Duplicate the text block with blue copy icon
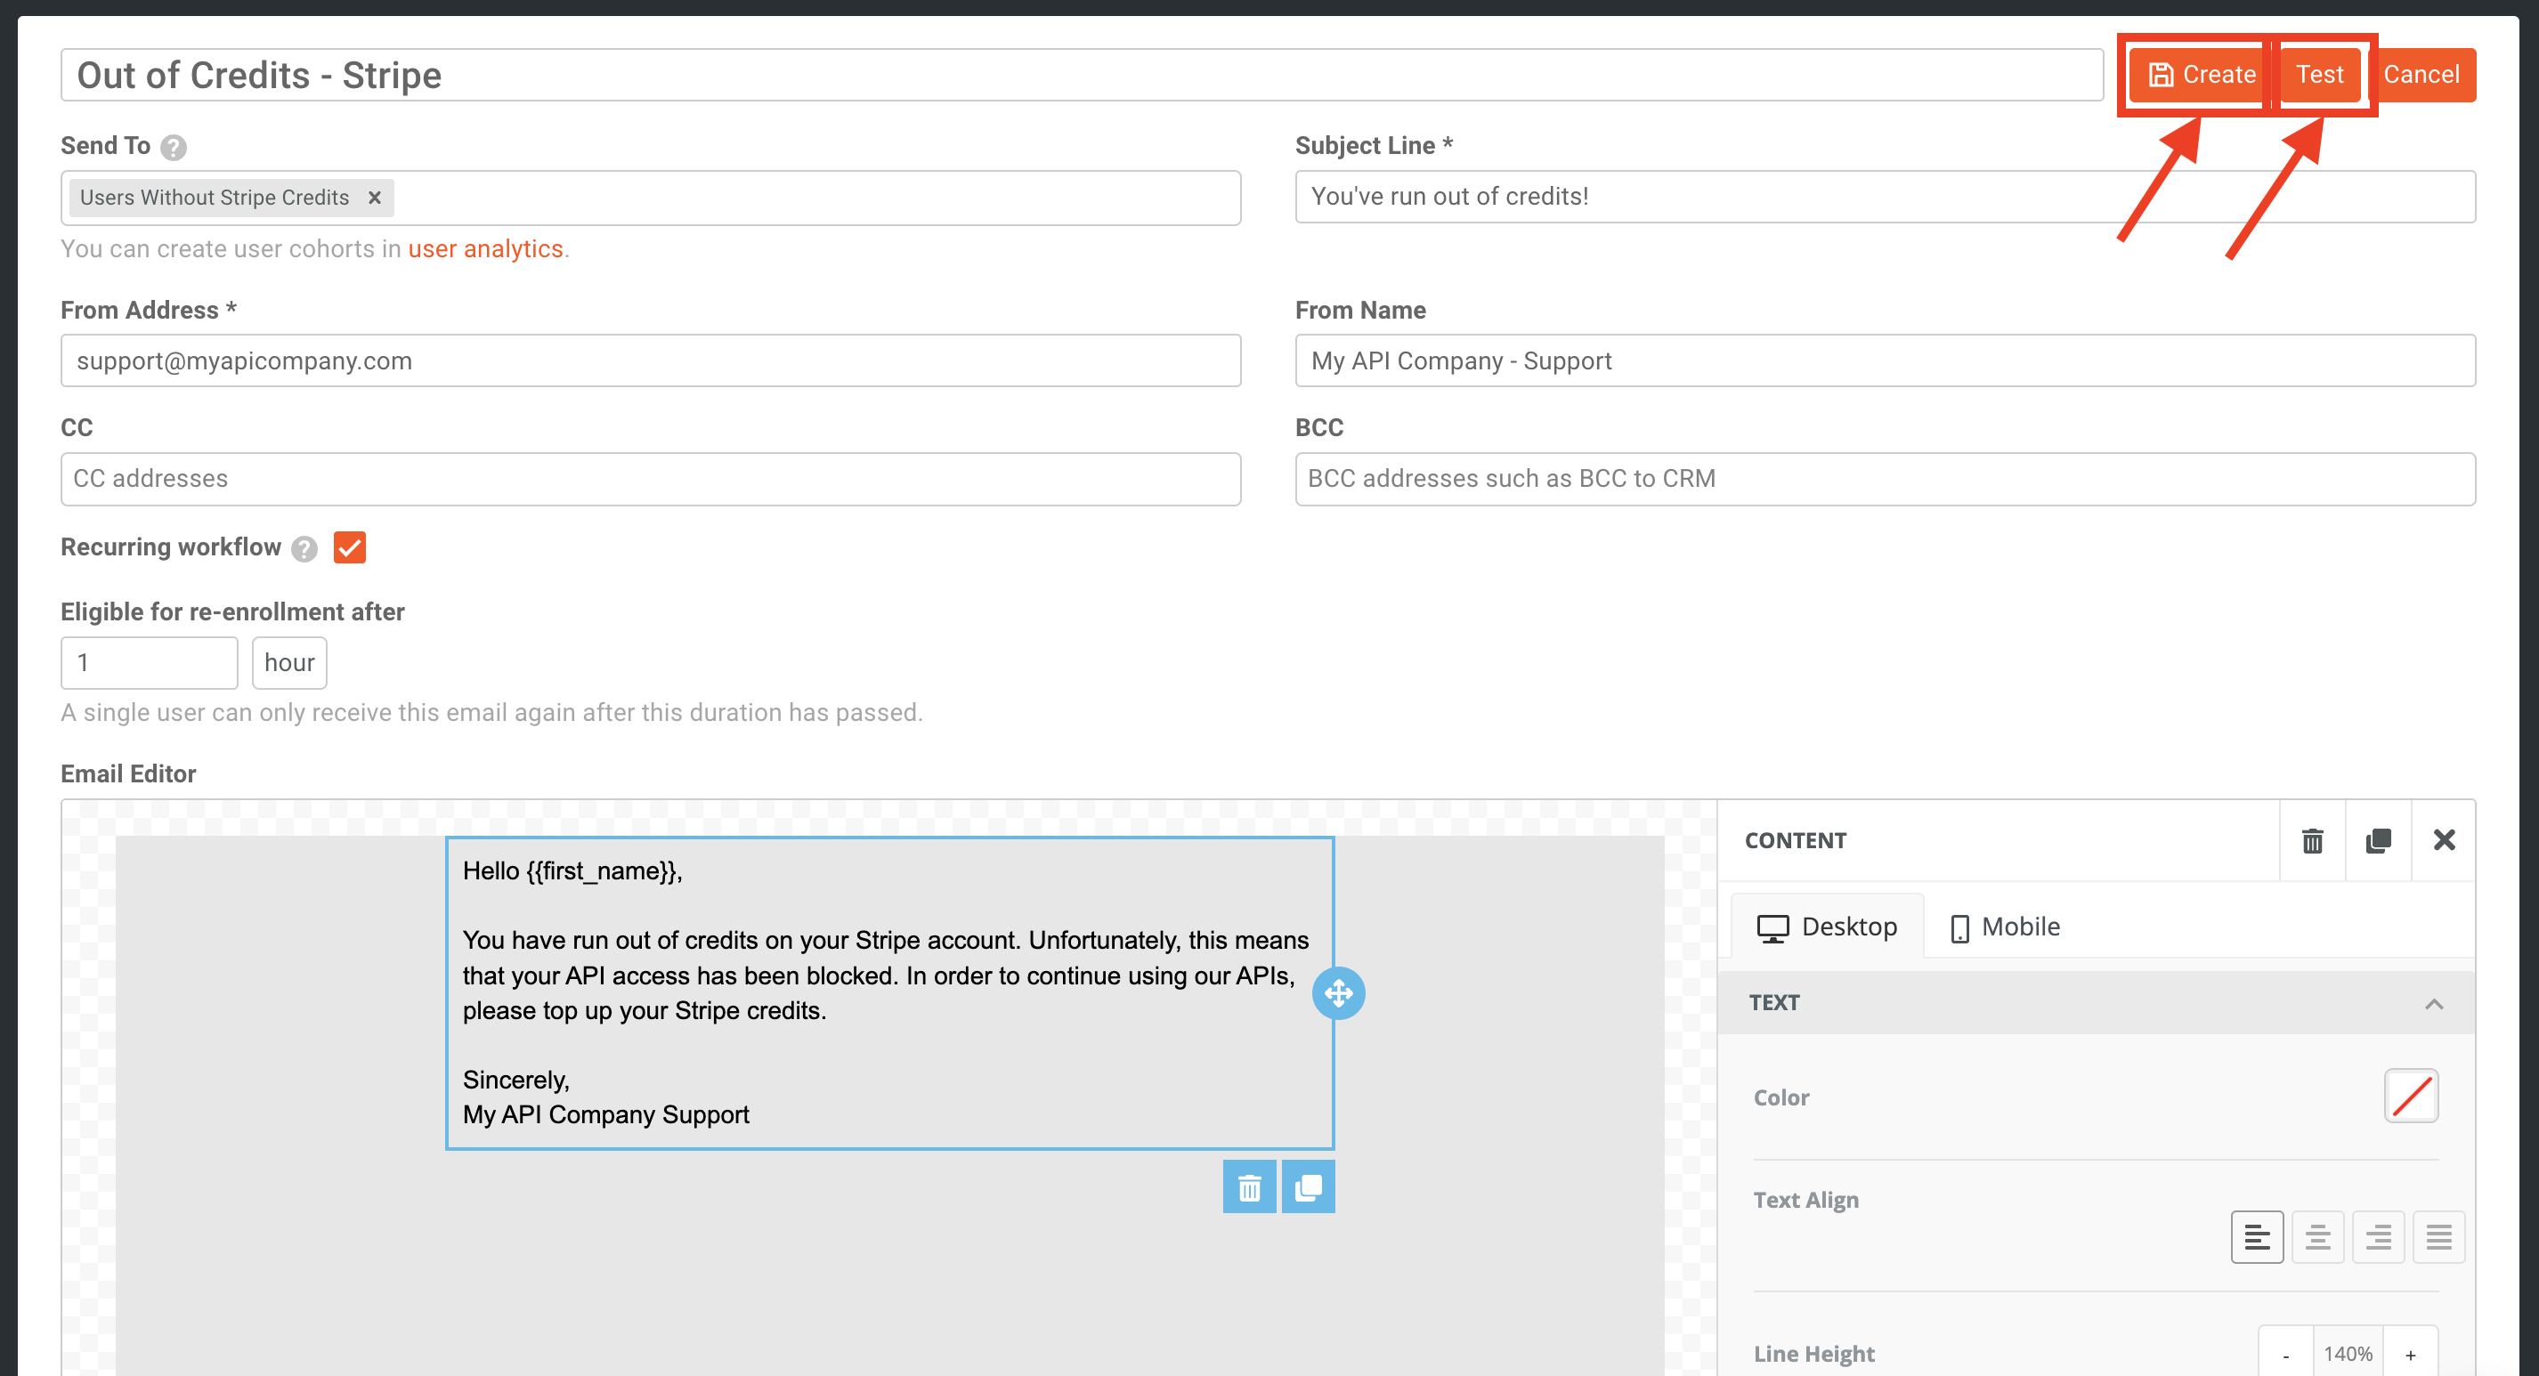 (x=1308, y=1186)
